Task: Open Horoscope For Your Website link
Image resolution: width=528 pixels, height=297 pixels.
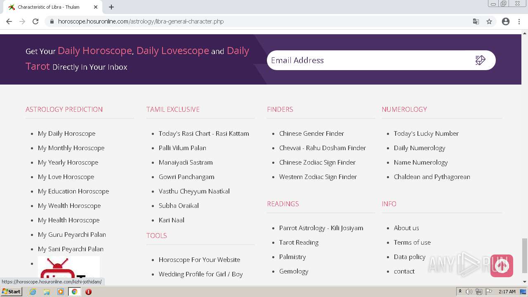Action: coord(199,259)
